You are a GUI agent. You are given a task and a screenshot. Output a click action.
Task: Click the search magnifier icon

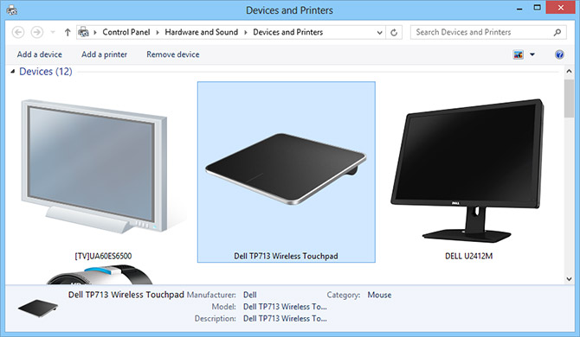557,33
